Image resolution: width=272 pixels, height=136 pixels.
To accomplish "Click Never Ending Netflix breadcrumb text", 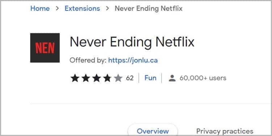I will click(148, 8).
